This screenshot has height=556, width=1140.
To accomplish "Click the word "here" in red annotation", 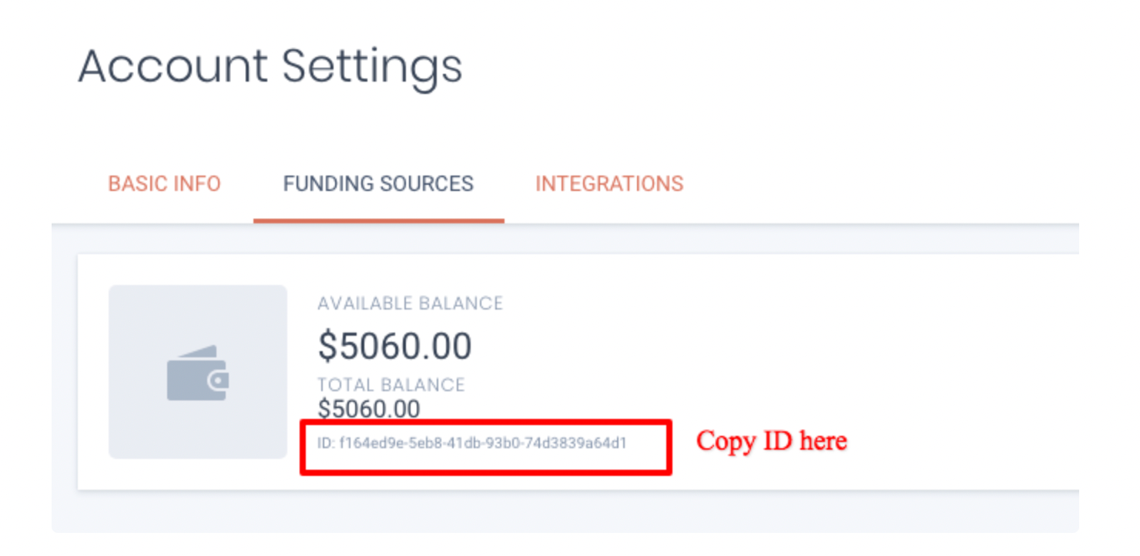I will click(x=823, y=441).
